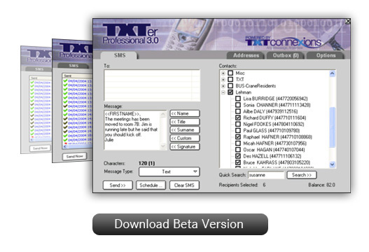Screen dimensions: 369x252
Task: Click the Quick Search input field
Action: 266,175
